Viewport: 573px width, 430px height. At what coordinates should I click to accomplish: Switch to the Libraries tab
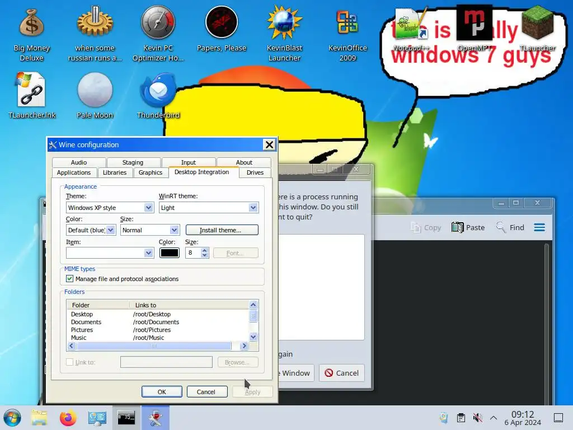[114, 172]
